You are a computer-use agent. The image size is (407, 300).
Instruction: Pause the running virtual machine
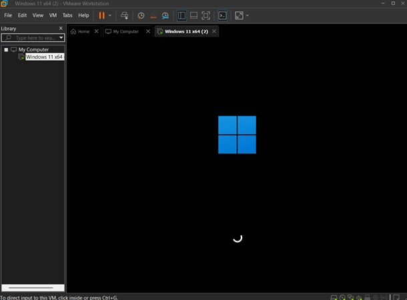click(101, 15)
